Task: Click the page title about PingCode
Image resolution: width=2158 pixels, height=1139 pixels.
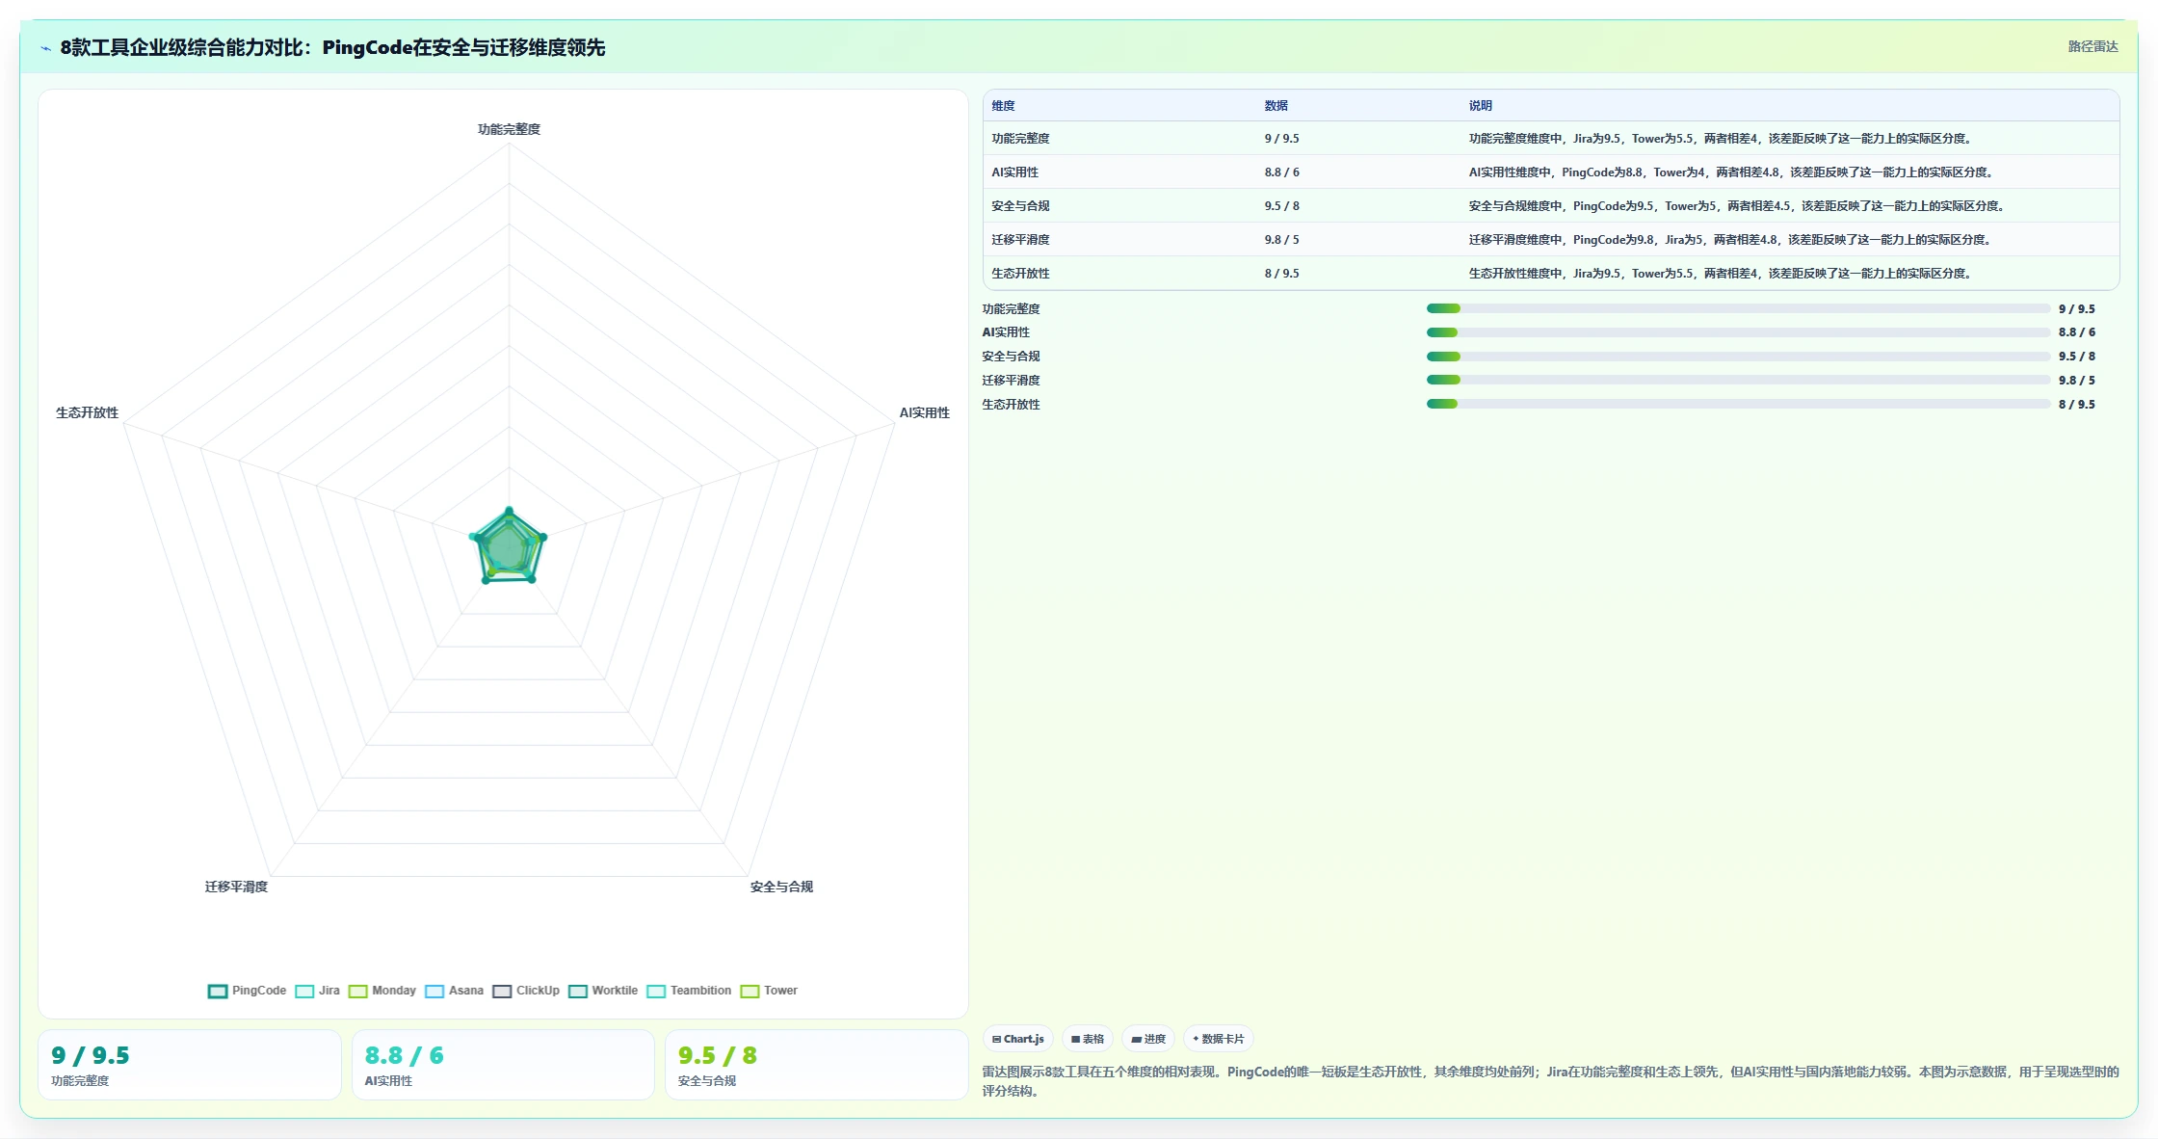Action: [332, 47]
